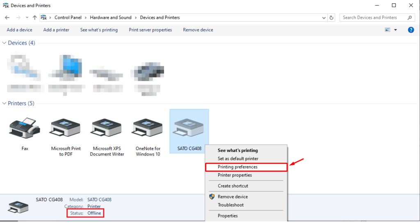Click Devices and Printers breadcrumb

click(x=160, y=18)
